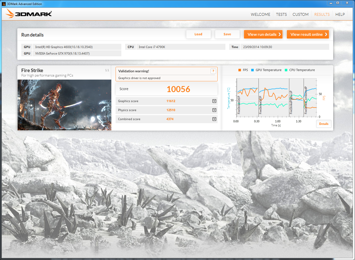The width and height of the screenshot is (355, 260).
Task: Click 'For high performance gaming PCs' subtitle
Action: point(47,76)
